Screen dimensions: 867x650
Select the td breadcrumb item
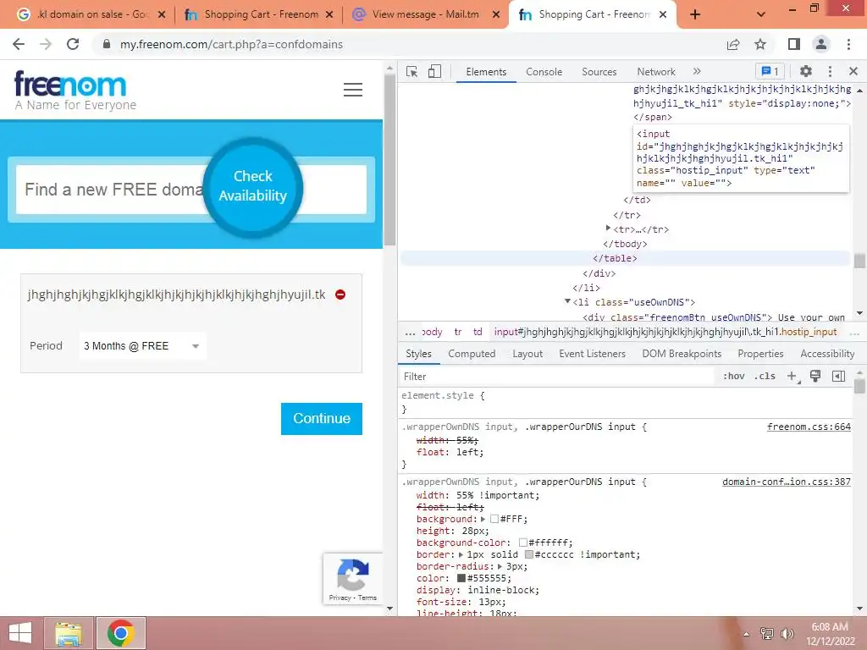(478, 332)
